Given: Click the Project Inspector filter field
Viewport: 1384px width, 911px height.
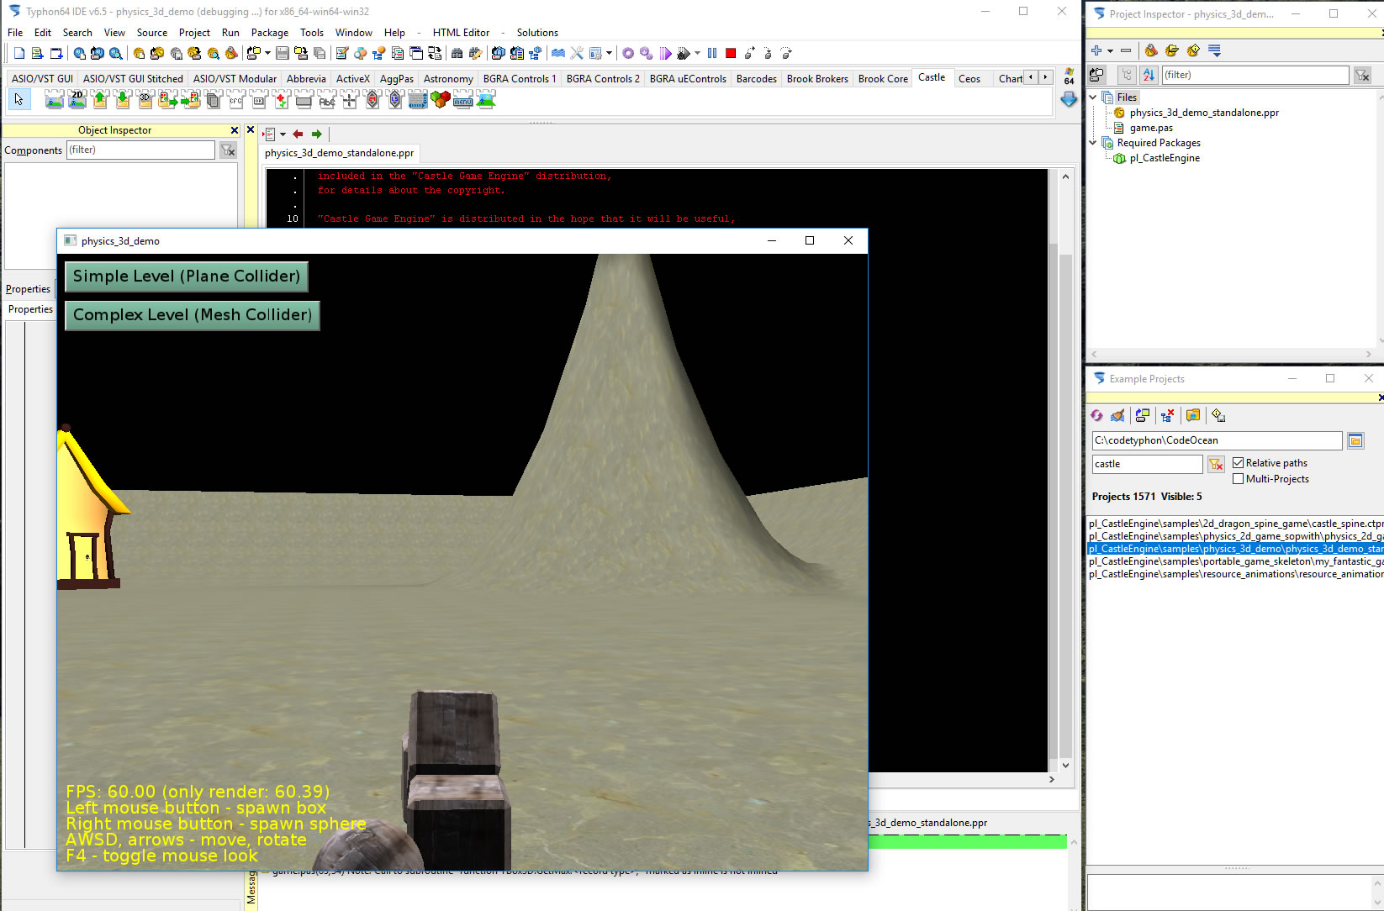Looking at the screenshot, I should (x=1255, y=75).
